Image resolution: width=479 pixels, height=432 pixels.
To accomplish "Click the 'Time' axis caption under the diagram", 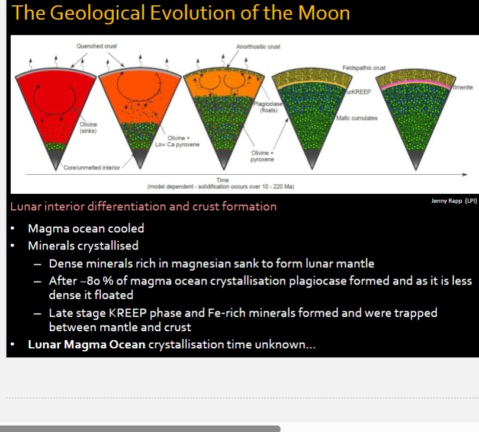I will (223, 180).
